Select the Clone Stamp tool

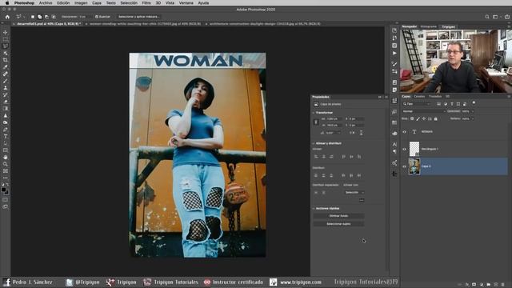[x=6, y=88]
